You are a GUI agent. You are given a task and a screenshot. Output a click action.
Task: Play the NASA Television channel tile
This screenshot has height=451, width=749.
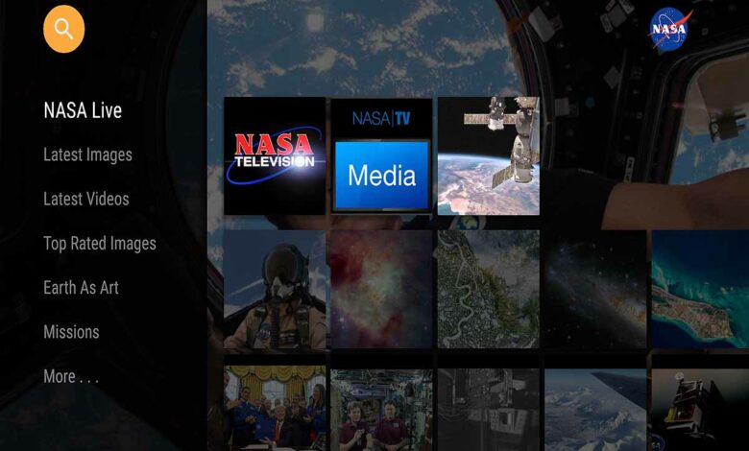pyautogui.click(x=275, y=156)
